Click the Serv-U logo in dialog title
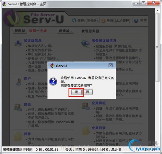Screen dimensions: 162x154 (52, 66)
